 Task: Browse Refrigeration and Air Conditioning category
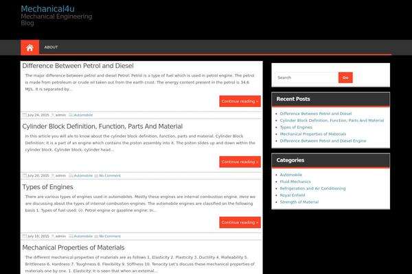point(312,188)
